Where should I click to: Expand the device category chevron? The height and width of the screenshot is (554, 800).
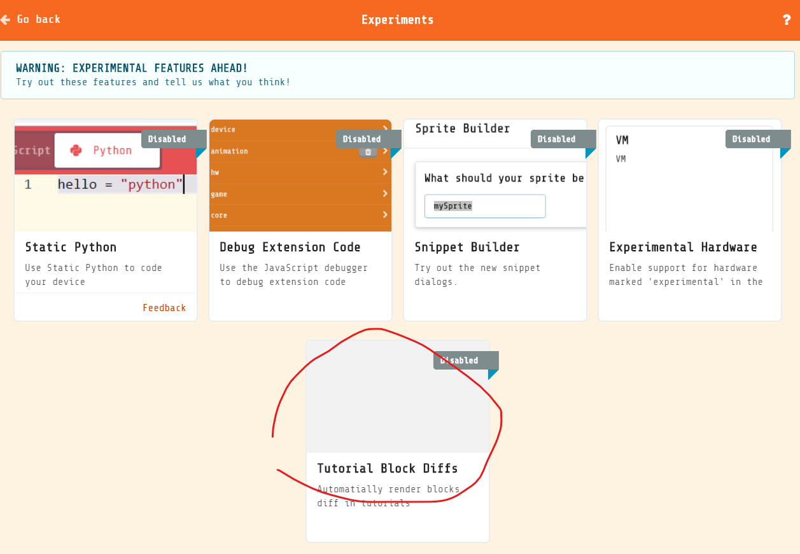click(x=385, y=129)
